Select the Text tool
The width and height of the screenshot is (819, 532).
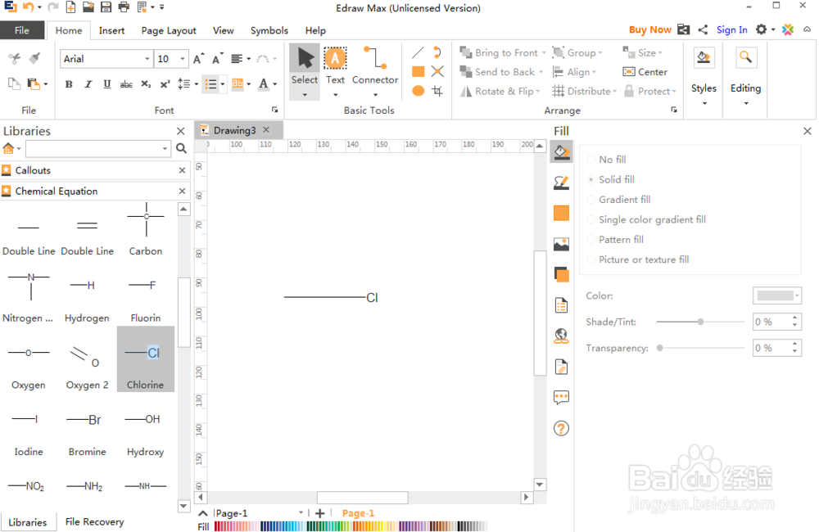coord(335,66)
